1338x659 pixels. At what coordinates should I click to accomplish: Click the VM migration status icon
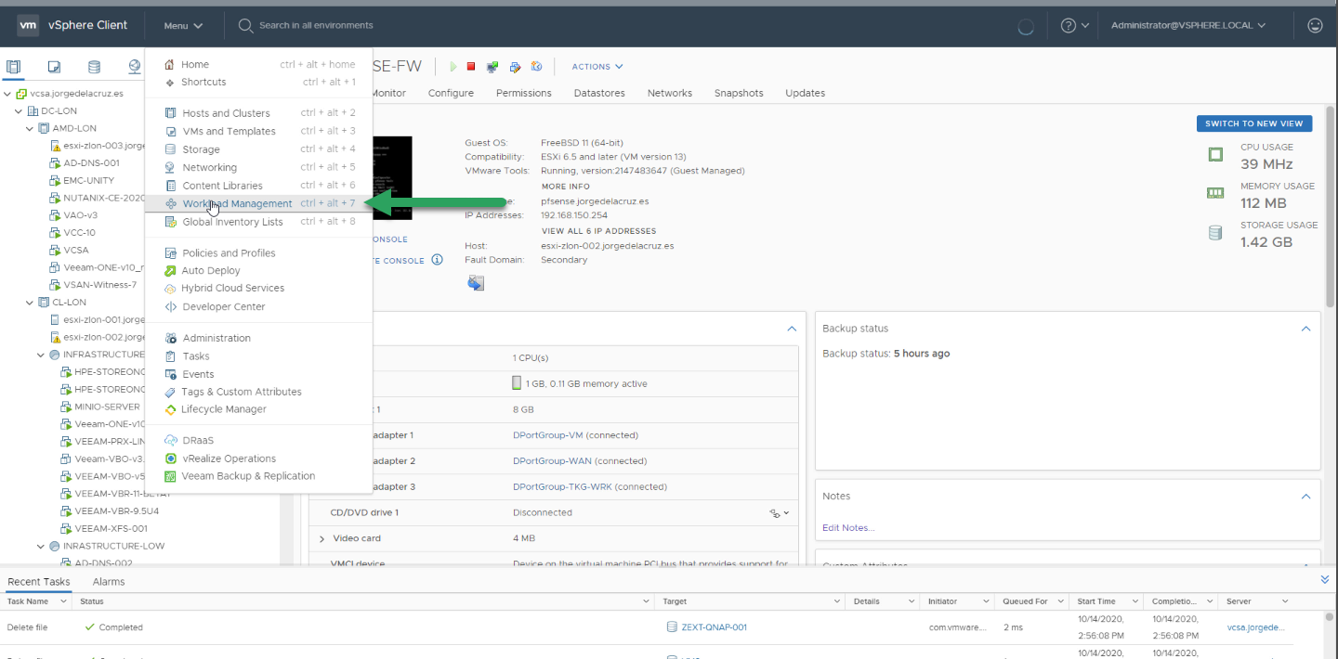pyautogui.click(x=476, y=283)
